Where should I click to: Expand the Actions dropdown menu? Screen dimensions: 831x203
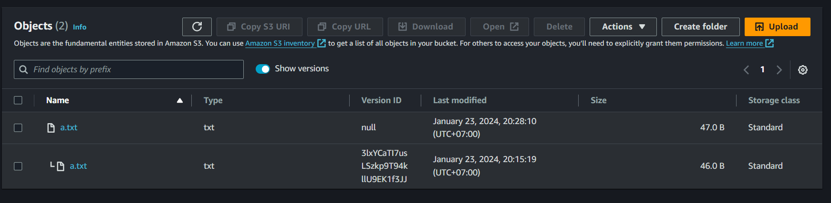[x=623, y=27]
